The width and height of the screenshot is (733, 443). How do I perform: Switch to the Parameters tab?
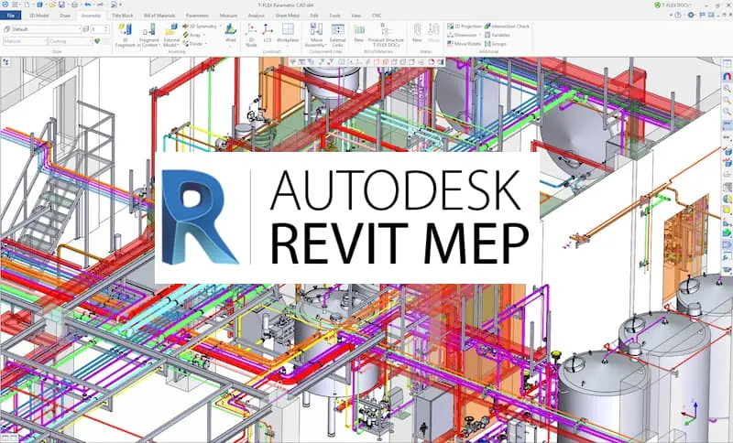pos(197,16)
